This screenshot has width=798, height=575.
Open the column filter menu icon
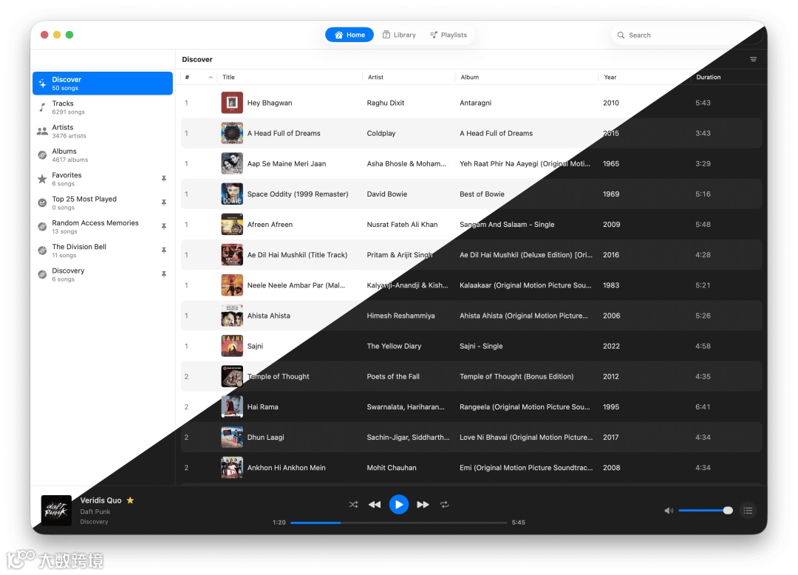click(x=753, y=59)
